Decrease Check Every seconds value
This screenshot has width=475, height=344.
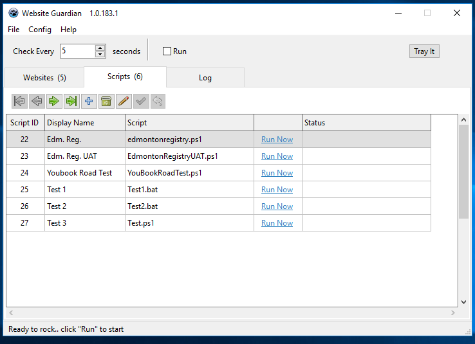100,55
